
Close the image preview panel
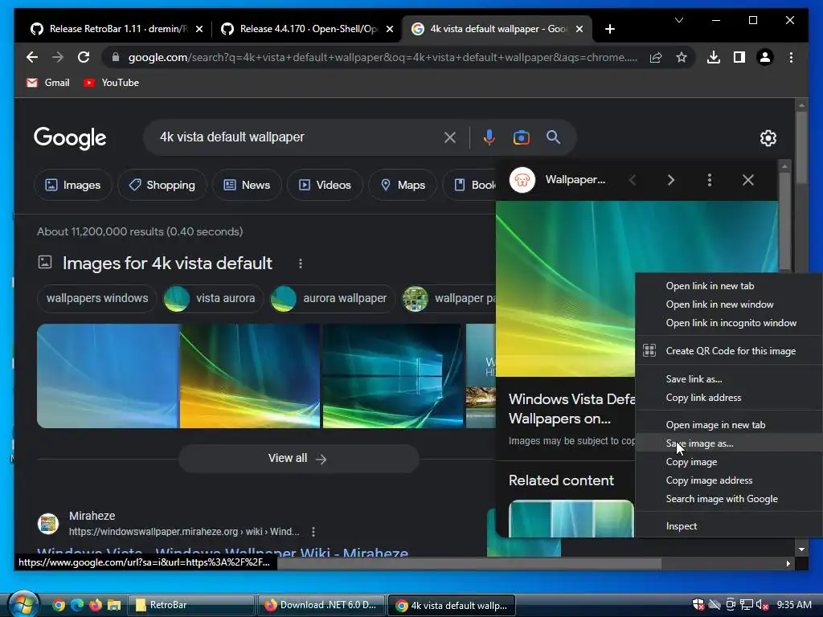[748, 180]
